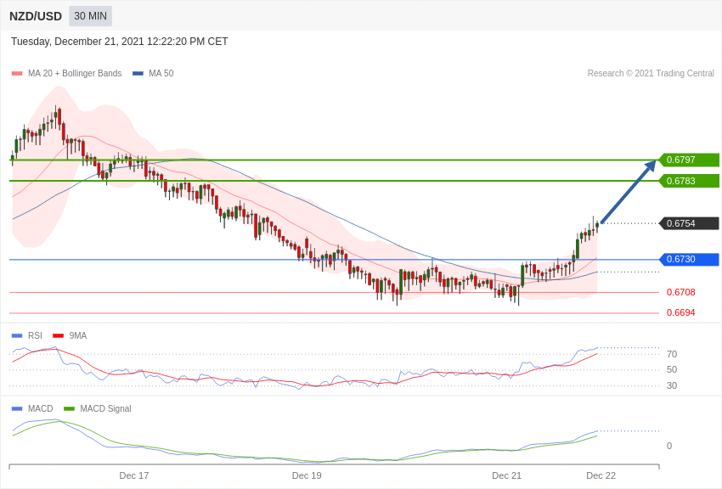
Task: Click the 0.6730 pivot price label
Action: [690, 259]
